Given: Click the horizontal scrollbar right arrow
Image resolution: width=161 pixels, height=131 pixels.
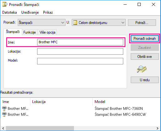Looking at the screenshot, I should [158, 128].
